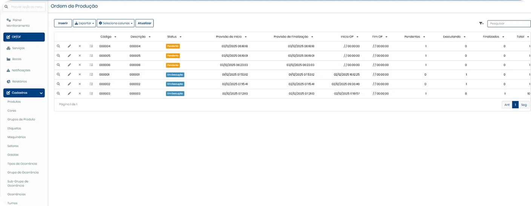Click the pencil edit icon for order 000003
This screenshot has width=531, height=206.
point(69,94)
